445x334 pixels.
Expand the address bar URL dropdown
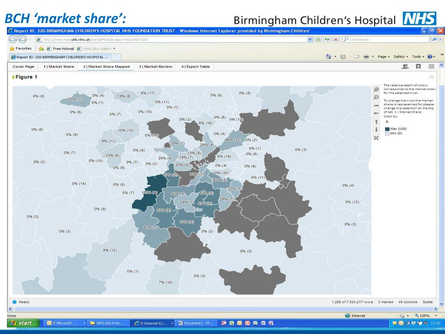tap(310, 40)
